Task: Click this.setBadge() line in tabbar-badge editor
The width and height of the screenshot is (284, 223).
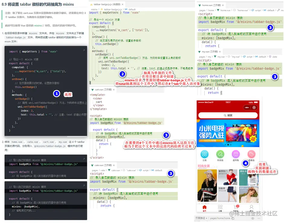Action: [107, 44]
